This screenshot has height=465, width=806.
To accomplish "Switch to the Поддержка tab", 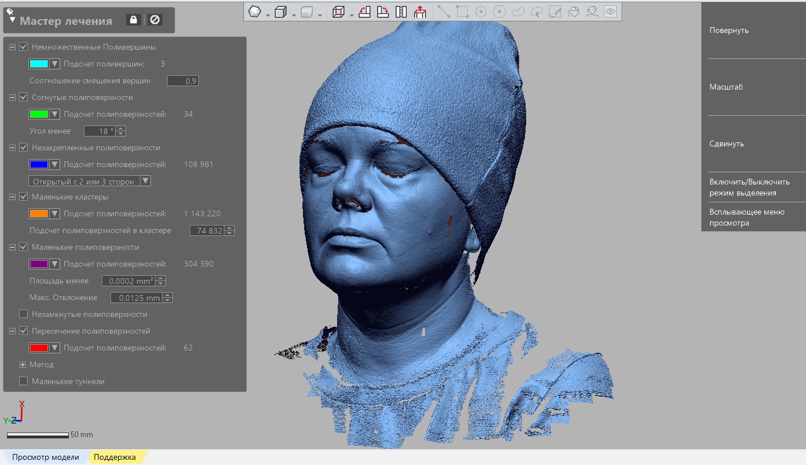I will tap(114, 457).
